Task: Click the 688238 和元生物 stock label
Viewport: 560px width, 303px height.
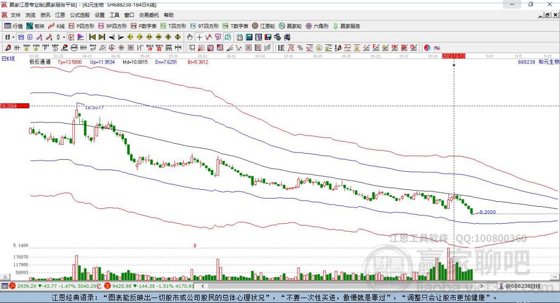Action: coord(539,62)
